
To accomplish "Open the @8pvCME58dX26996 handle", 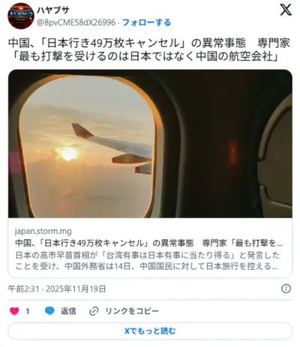I will (76, 22).
